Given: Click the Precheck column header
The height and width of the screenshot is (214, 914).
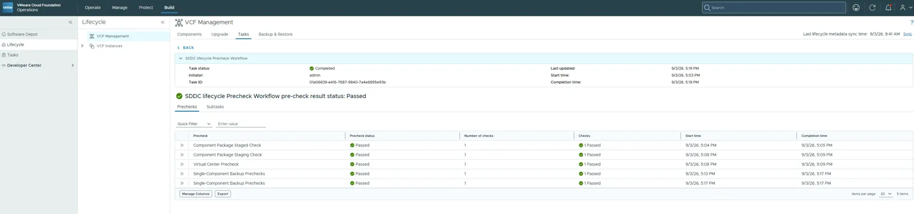Looking at the screenshot, I should 201,136.
